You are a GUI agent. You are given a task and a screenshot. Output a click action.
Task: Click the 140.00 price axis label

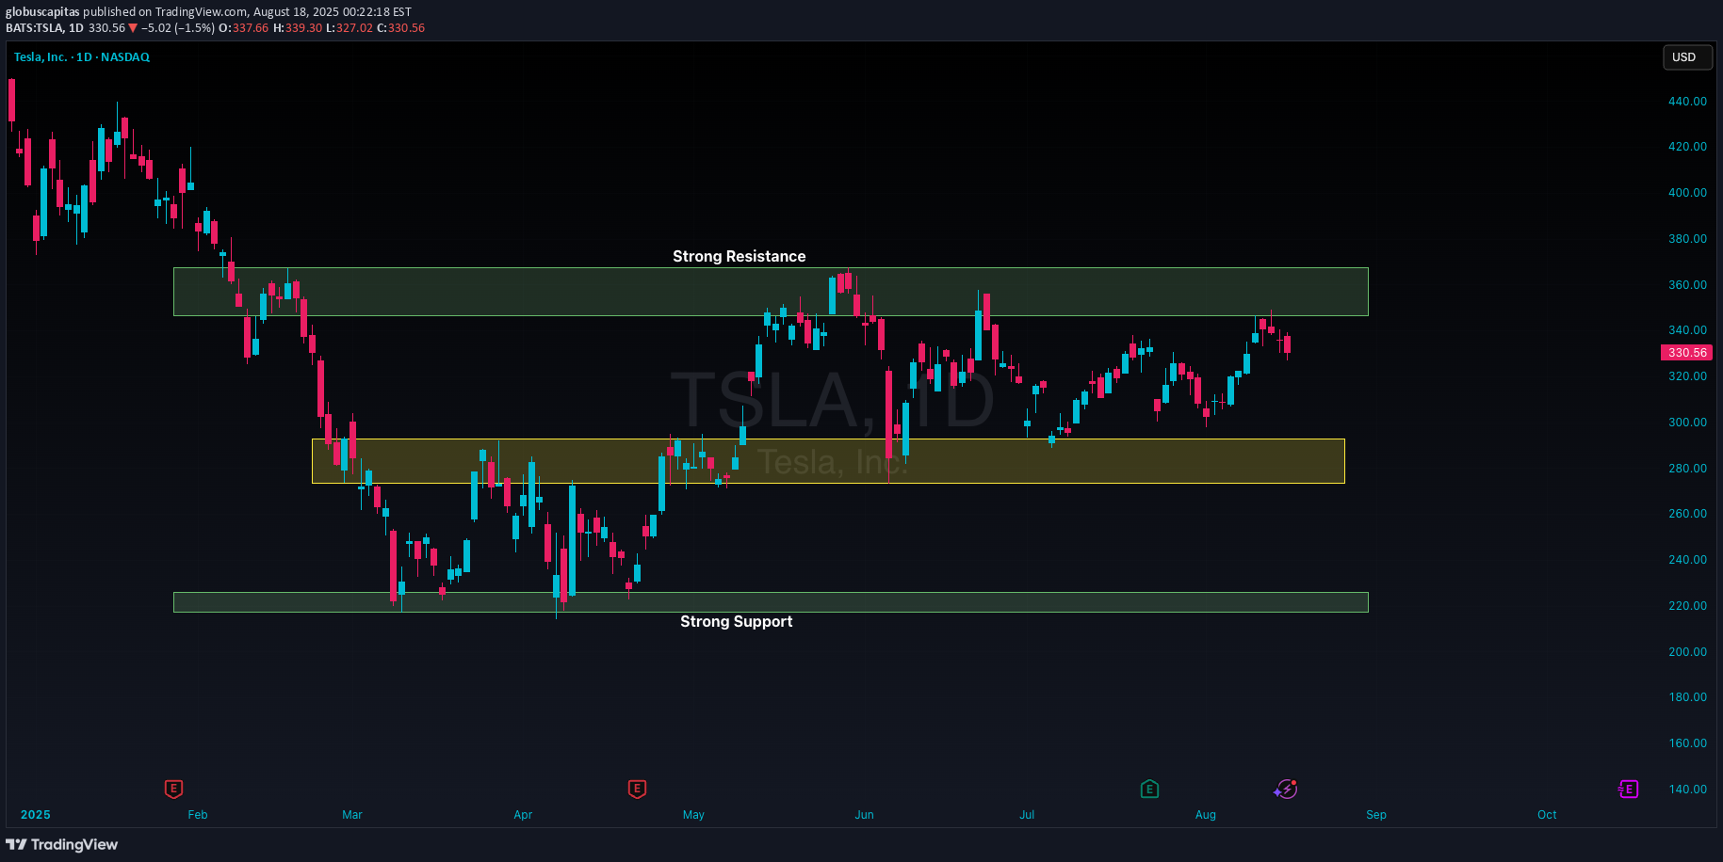pyautogui.click(x=1687, y=790)
